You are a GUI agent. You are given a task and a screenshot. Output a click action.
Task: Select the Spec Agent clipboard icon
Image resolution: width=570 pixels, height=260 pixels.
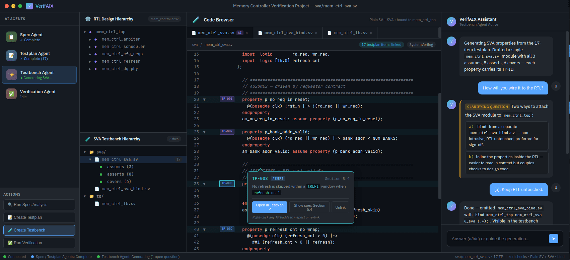pyautogui.click(x=11, y=37)
